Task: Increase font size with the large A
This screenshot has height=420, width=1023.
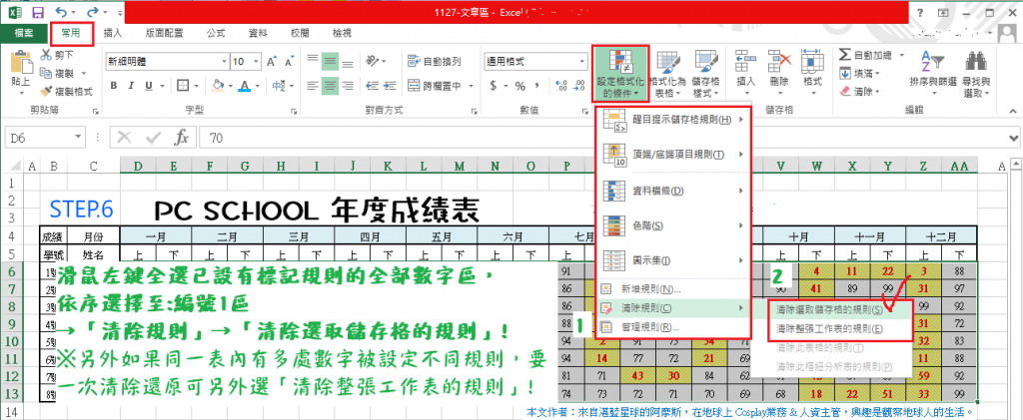Action: coord(272,62)
